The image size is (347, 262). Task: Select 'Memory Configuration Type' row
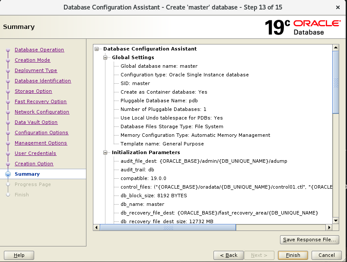[195, 135]
